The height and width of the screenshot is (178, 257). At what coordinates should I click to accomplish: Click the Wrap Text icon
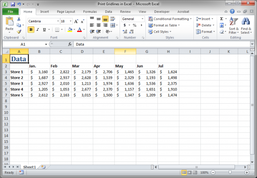coord(112,19)
